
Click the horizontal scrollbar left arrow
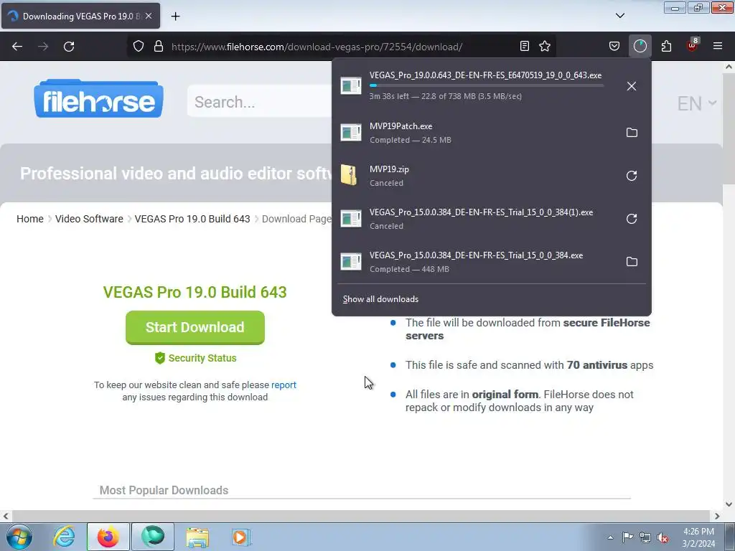click(x=6, y=516)
